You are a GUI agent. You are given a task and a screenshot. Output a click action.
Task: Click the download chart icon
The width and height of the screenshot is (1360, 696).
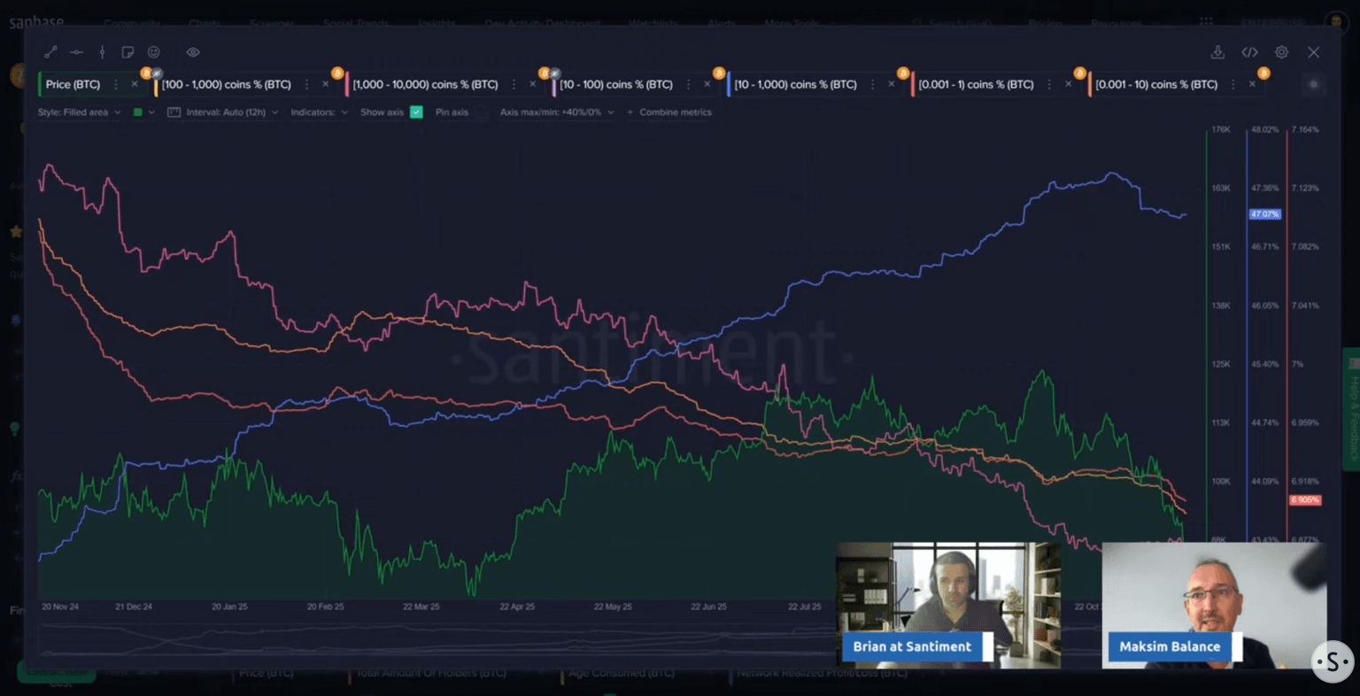click(x=1217, y=52)
